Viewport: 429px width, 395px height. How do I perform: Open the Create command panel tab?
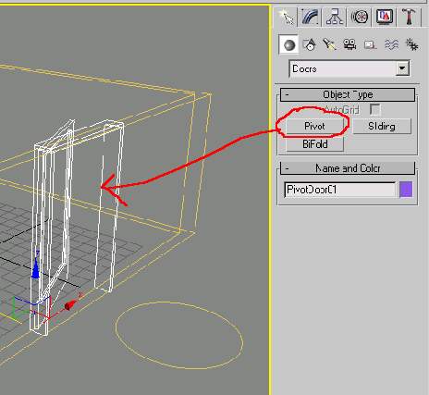(x=286, y=17)
